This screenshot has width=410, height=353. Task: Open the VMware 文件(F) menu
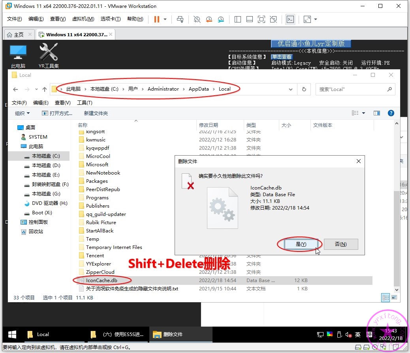click(14, 19)
